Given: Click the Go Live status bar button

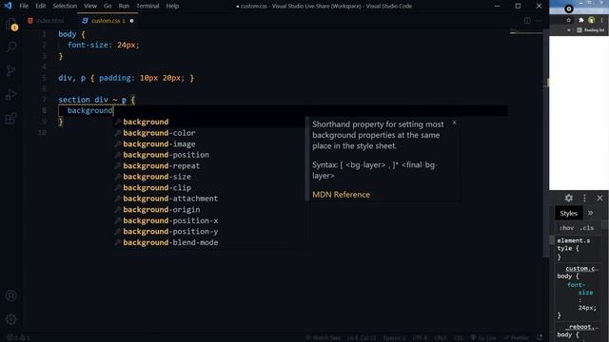Looking at the screenshot, I should pos(483,338).
